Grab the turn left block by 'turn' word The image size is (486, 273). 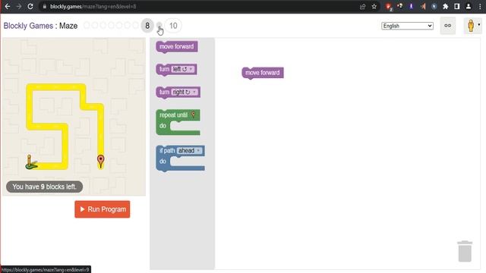click(x=164, y=69)
